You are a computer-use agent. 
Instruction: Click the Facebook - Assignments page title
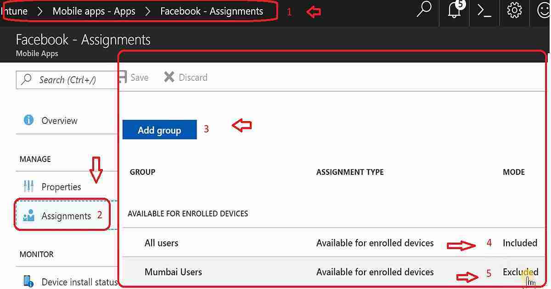click(x=83, y=40)
